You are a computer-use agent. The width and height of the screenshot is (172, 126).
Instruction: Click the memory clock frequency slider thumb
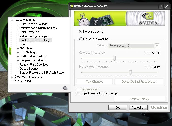pyautogui.click(x=130, y=72)
